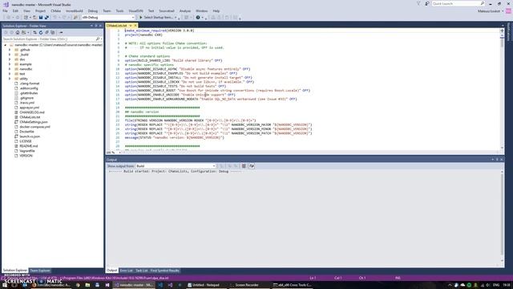The width and height of the screenshot is (513, 289).
Task: Click the Visual Studio Code taskbar icon
Action: pos(160,285)
